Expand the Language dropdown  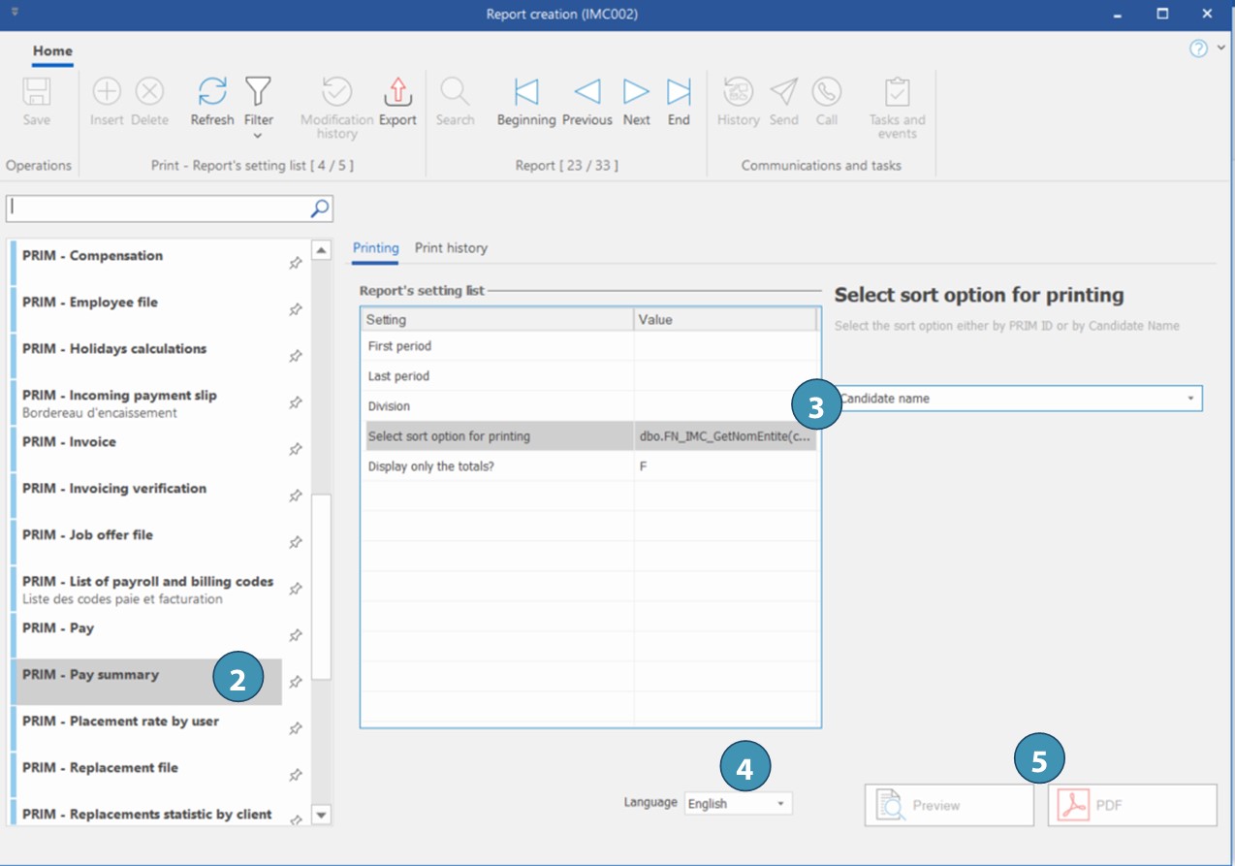tap(780, 804)
